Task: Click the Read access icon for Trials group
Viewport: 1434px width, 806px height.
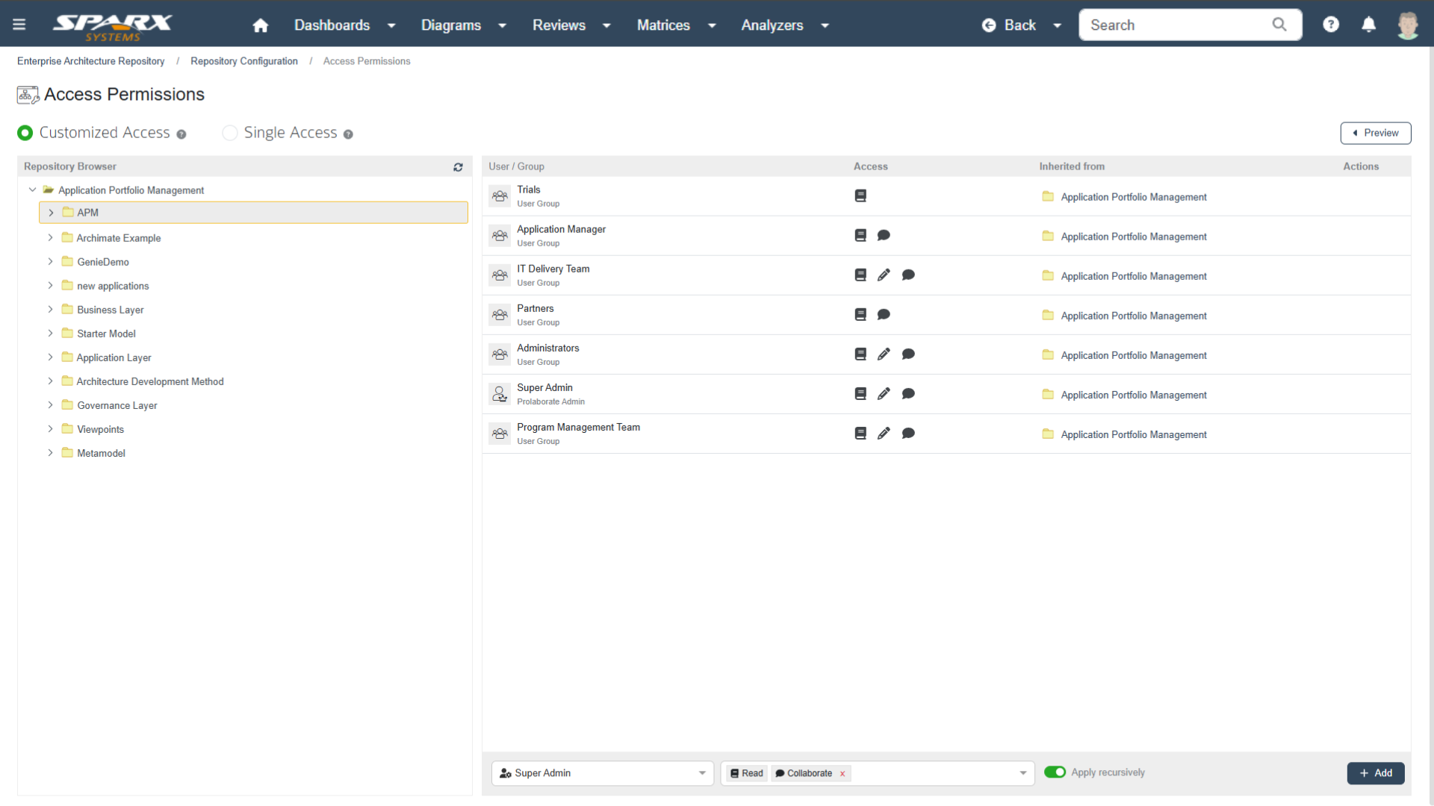Action: tap(860, 196)
